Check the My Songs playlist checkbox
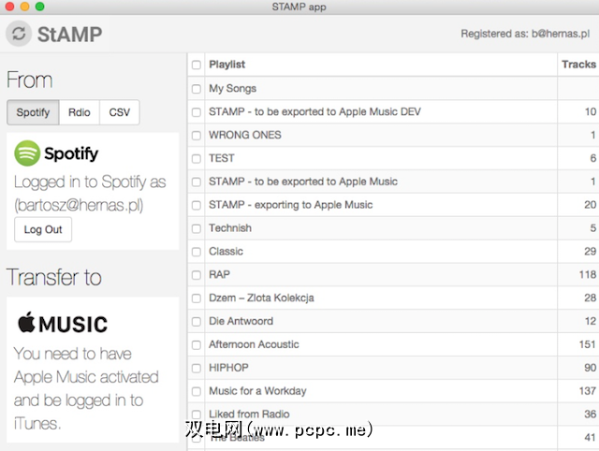The width and height of the screenshot is (599, 451). (197, 89)
